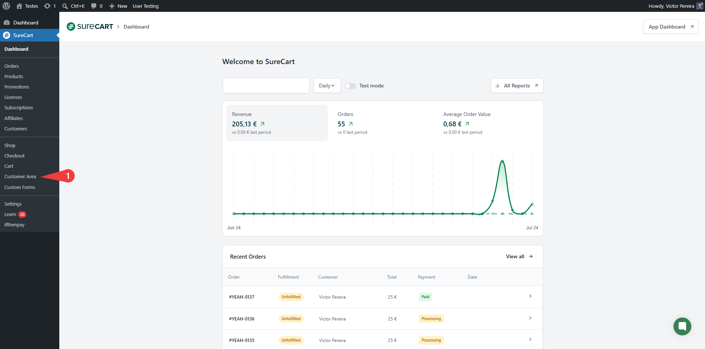Click the chart peak data point
Image resolution: width=705 pixels, height=349 pixels.
coord(502,161)
